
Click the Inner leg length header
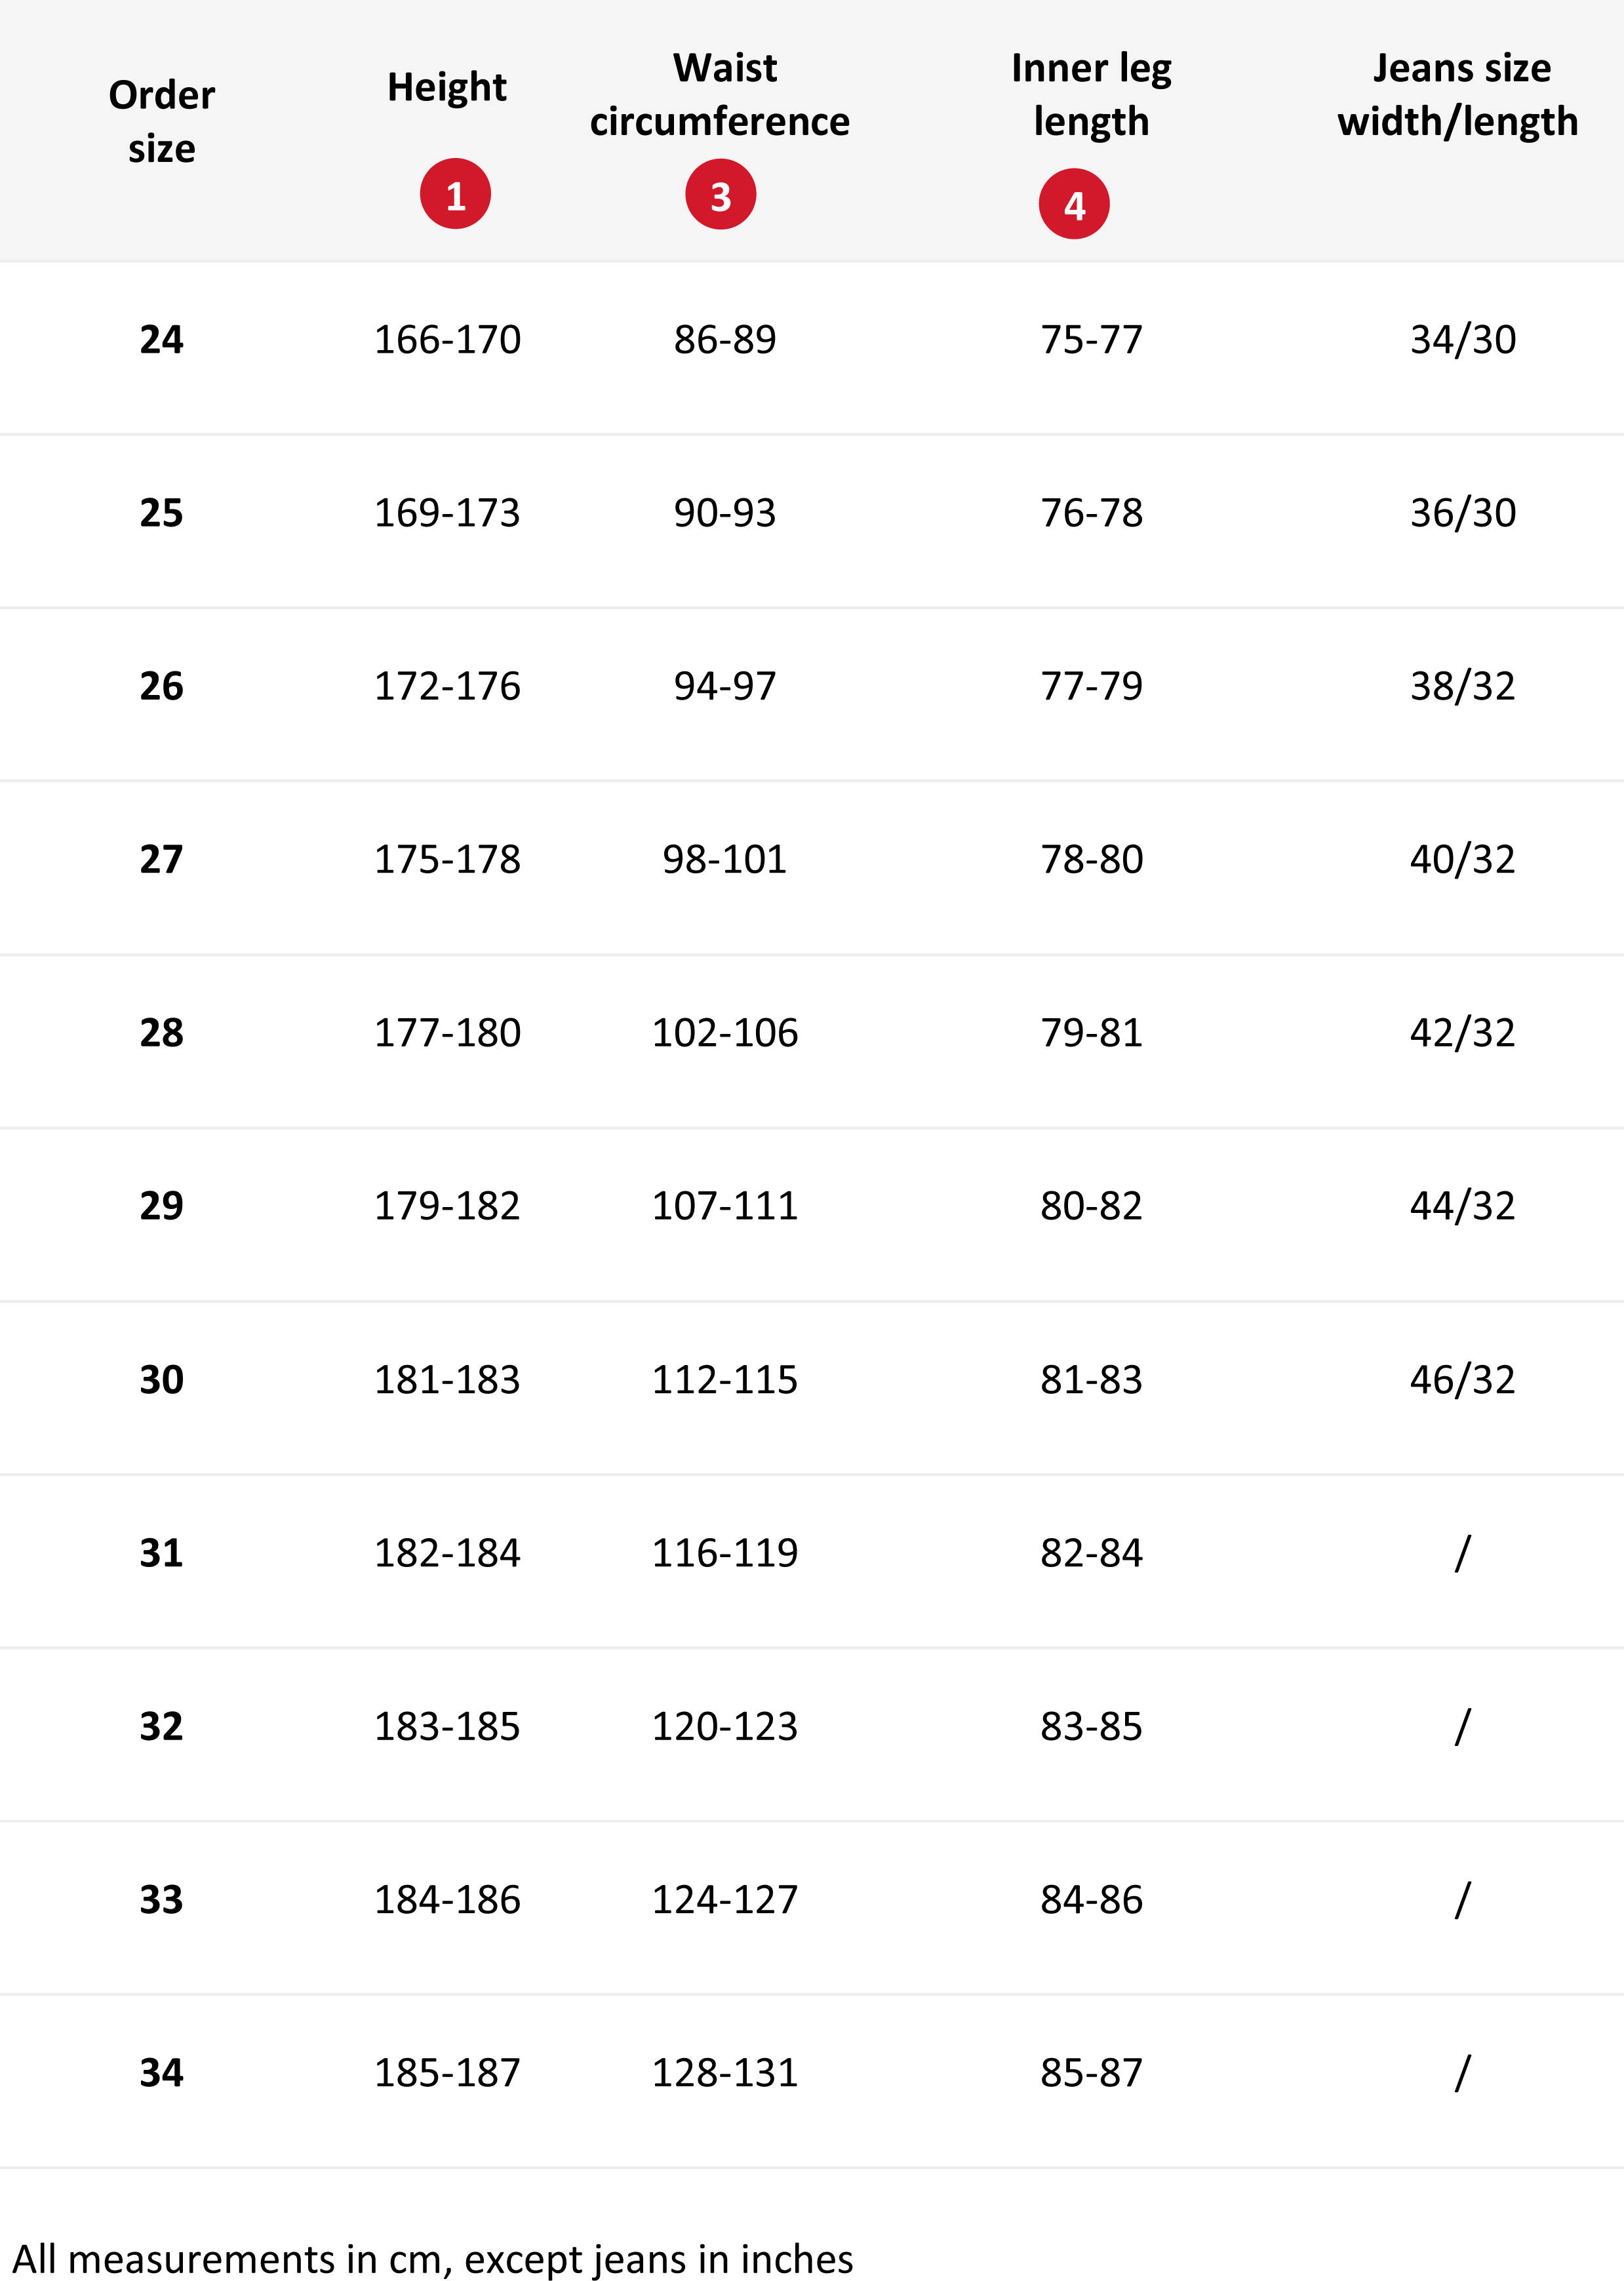coord(1091,95)
